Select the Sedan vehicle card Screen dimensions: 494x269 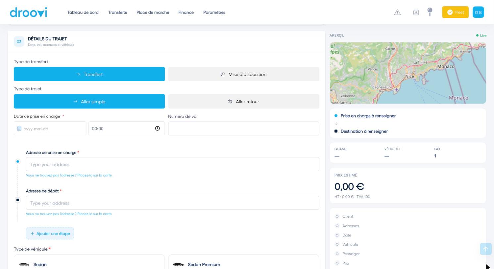coord(89,262)
